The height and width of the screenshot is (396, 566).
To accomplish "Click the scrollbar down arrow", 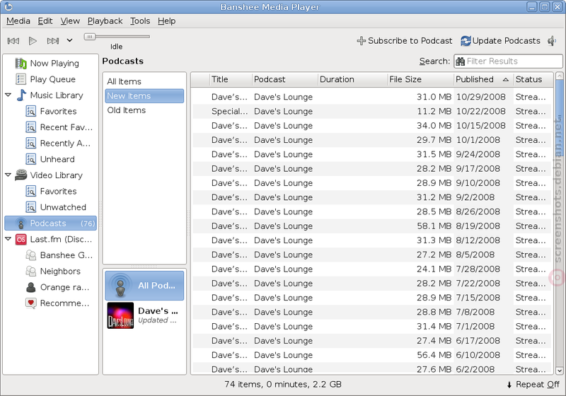I will click(560, 371).
